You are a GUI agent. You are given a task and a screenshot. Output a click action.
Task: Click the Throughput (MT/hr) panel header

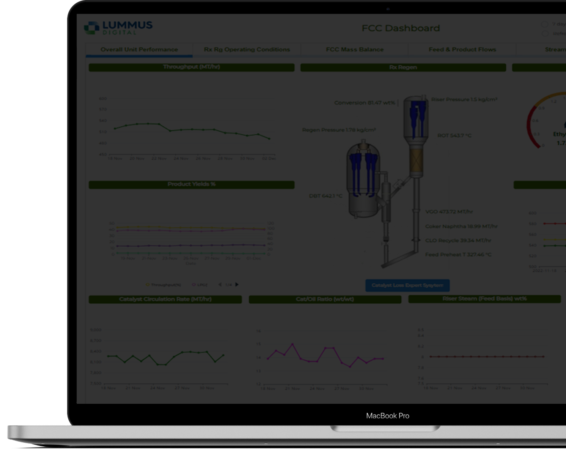(x=191, y=67)
